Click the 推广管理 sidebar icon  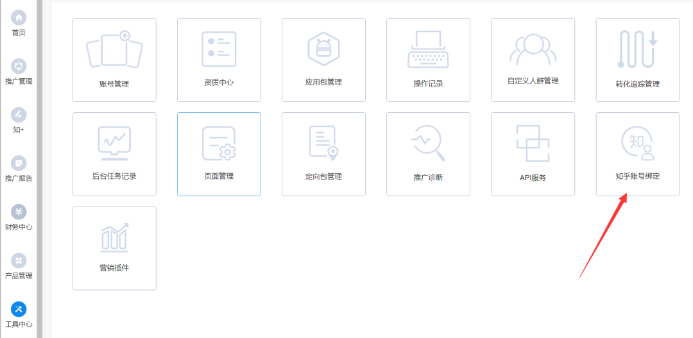19,66
